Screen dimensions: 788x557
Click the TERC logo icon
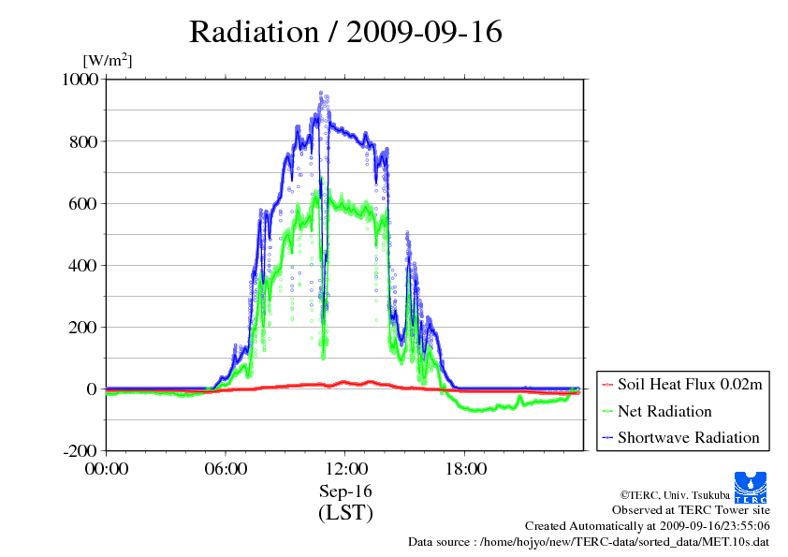pyautogui.click(x=751, y=488)
